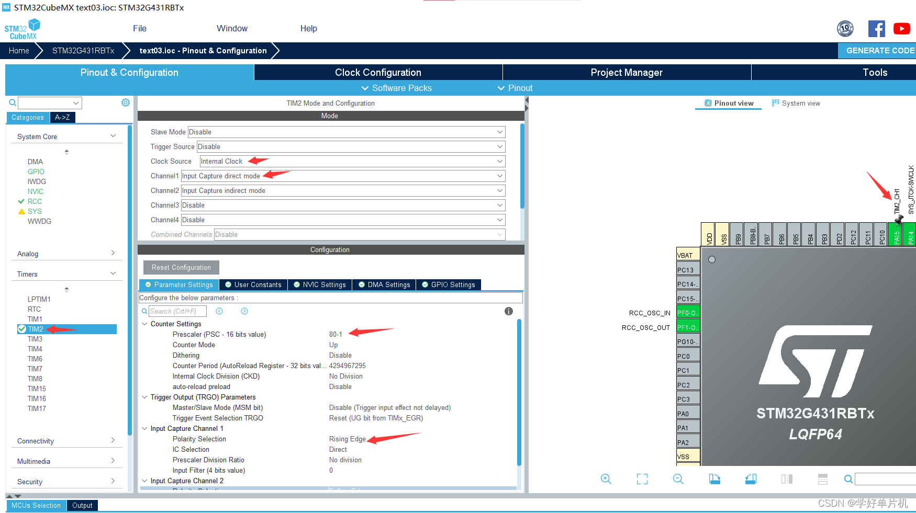Zoom out of the pinout view
916x513 pixels.
(678, 479)
